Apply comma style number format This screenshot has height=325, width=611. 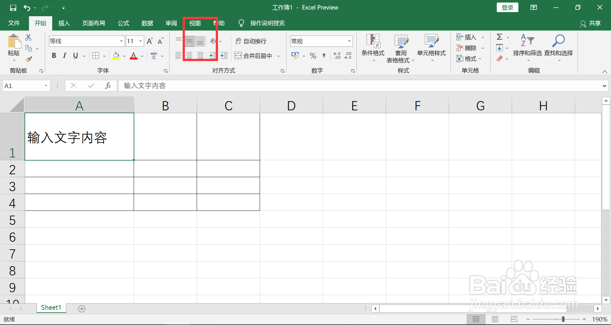click(324, 56)
